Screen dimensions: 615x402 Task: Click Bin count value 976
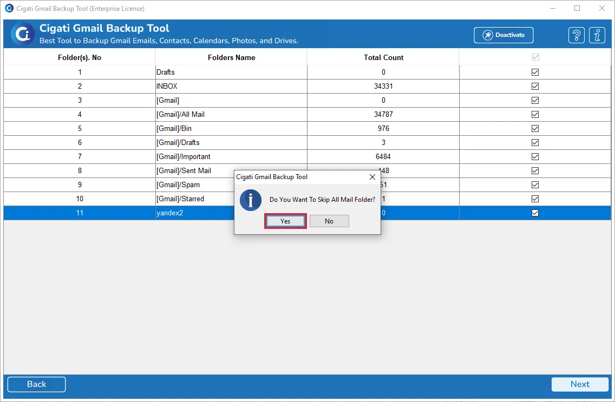(x=383, y=129)
